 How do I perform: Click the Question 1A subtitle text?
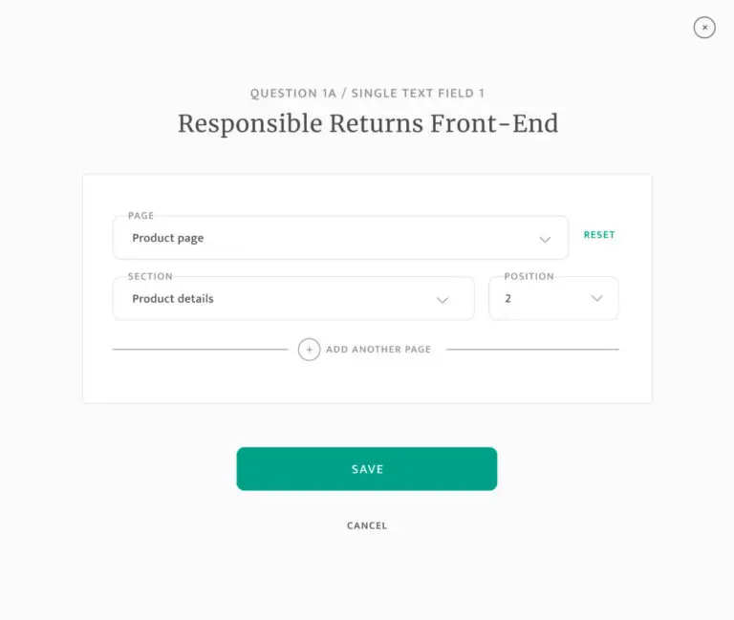(367, 94)
